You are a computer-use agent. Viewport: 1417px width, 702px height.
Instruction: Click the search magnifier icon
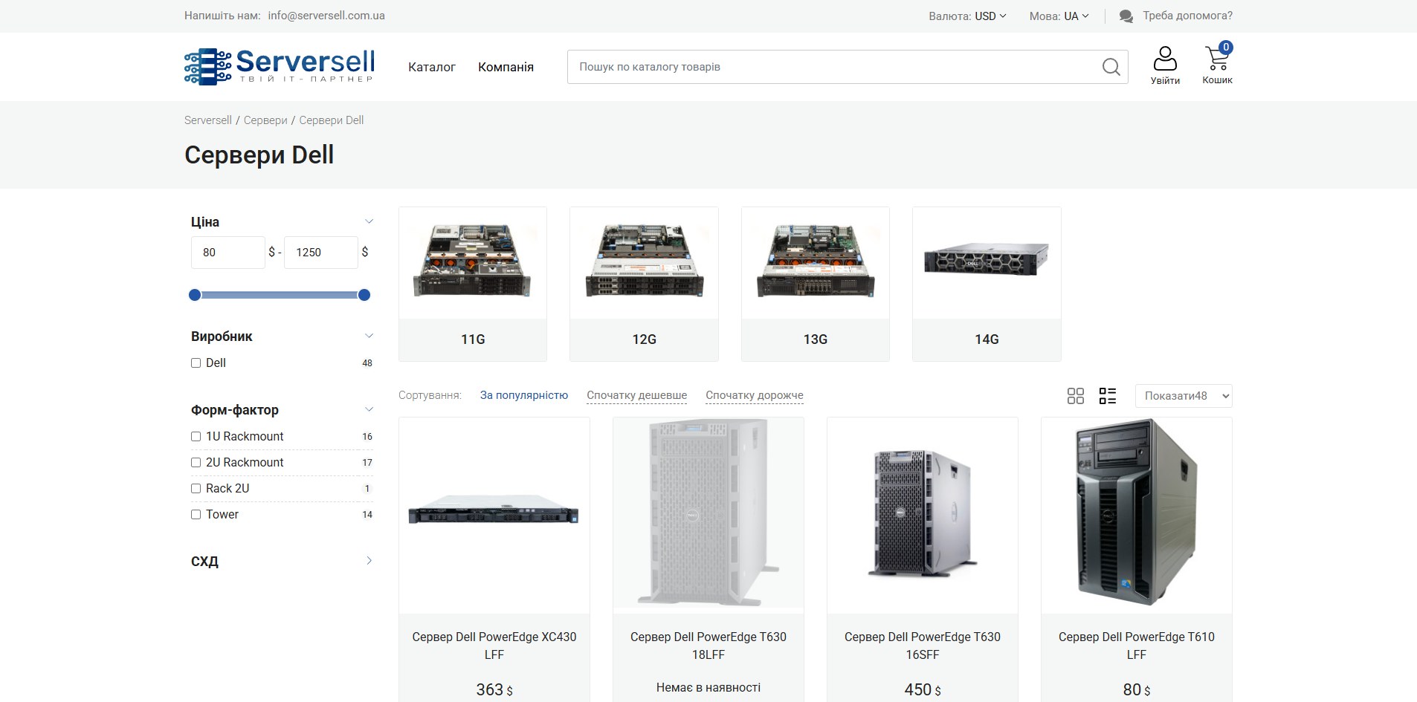(1111, 67)
